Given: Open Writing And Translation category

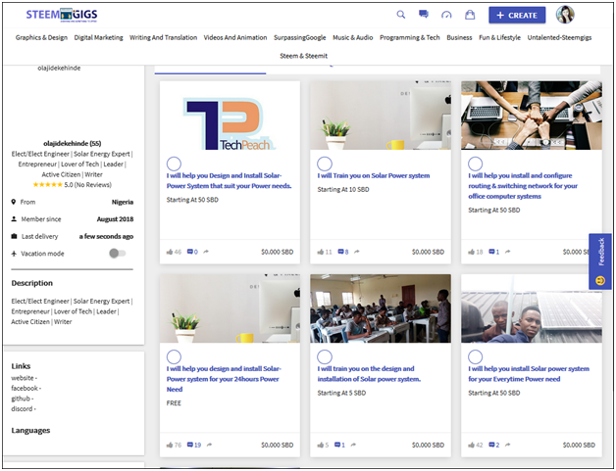Looking at the screenshot, I should (x=163, y=37).
